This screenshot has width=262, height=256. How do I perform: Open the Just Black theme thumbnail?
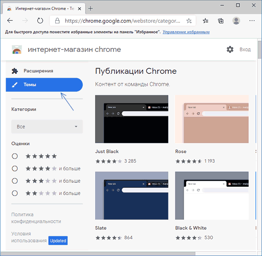[x=132, y=119]
